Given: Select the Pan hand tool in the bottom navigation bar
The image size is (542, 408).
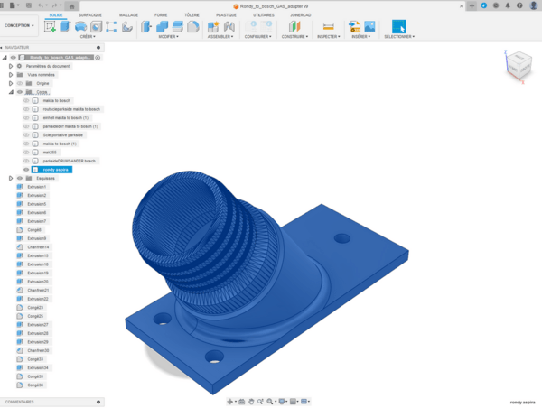Looking at the screenshot, I should tap(252, 401).
